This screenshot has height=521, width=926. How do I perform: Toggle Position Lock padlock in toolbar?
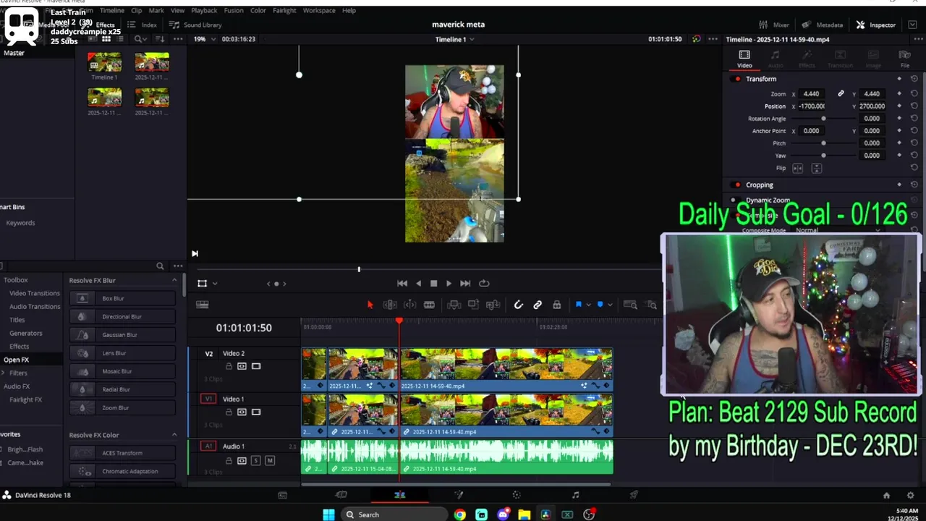[x=556, y=305]
